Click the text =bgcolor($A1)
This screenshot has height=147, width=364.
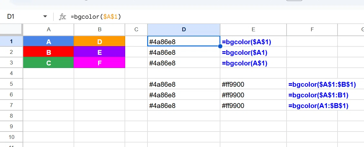[x=245, y=53]
